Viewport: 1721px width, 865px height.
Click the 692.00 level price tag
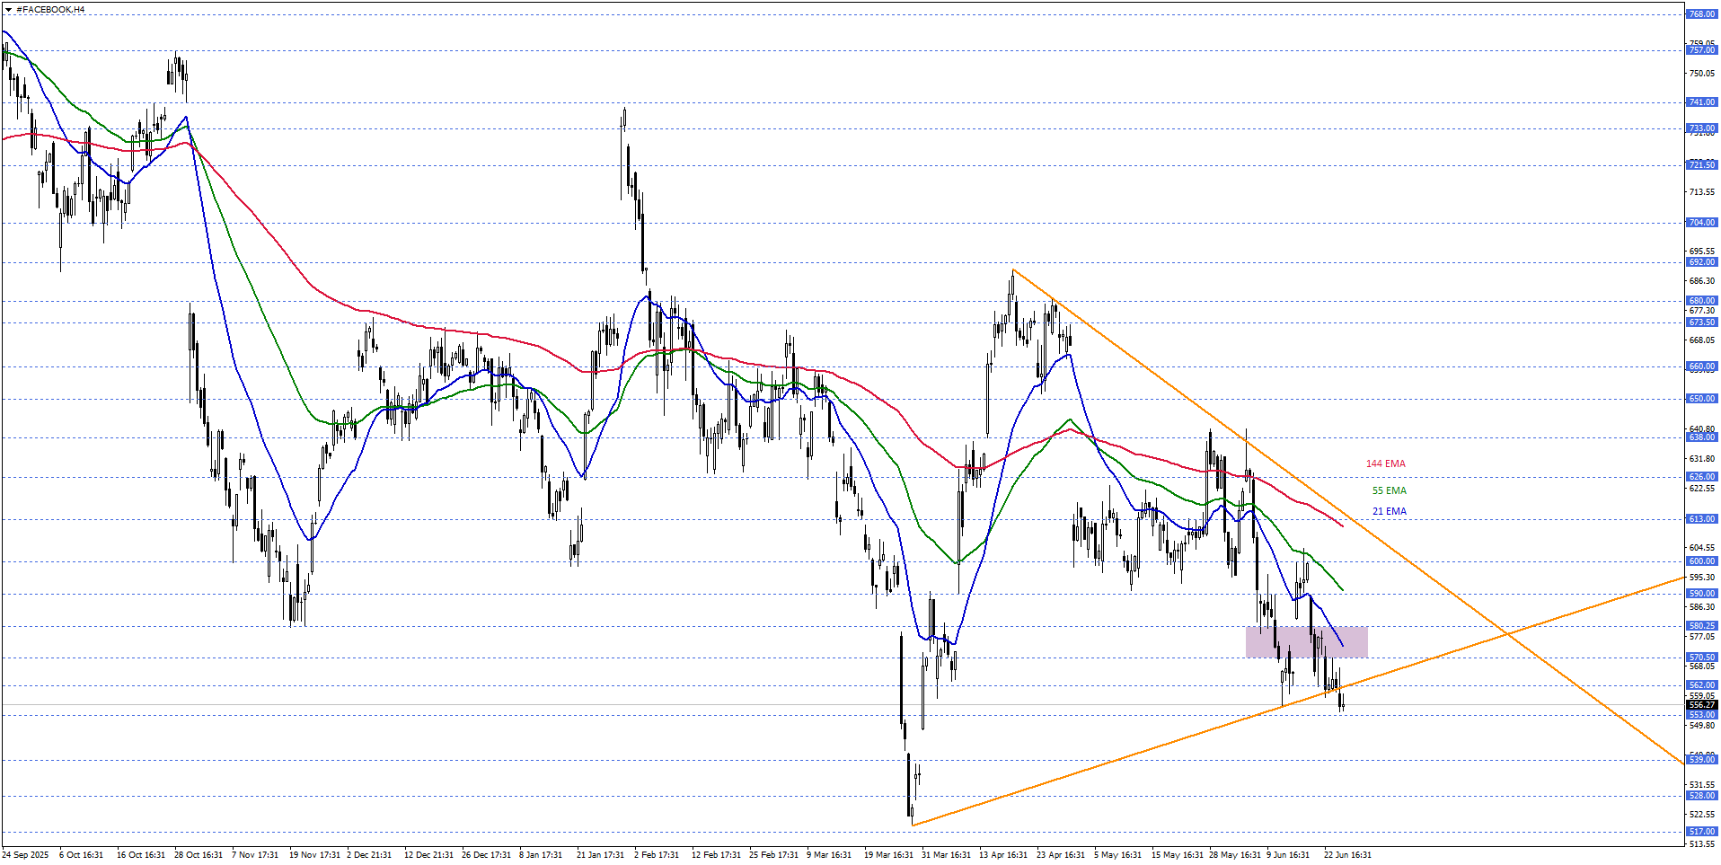(x=1702, y=262)
